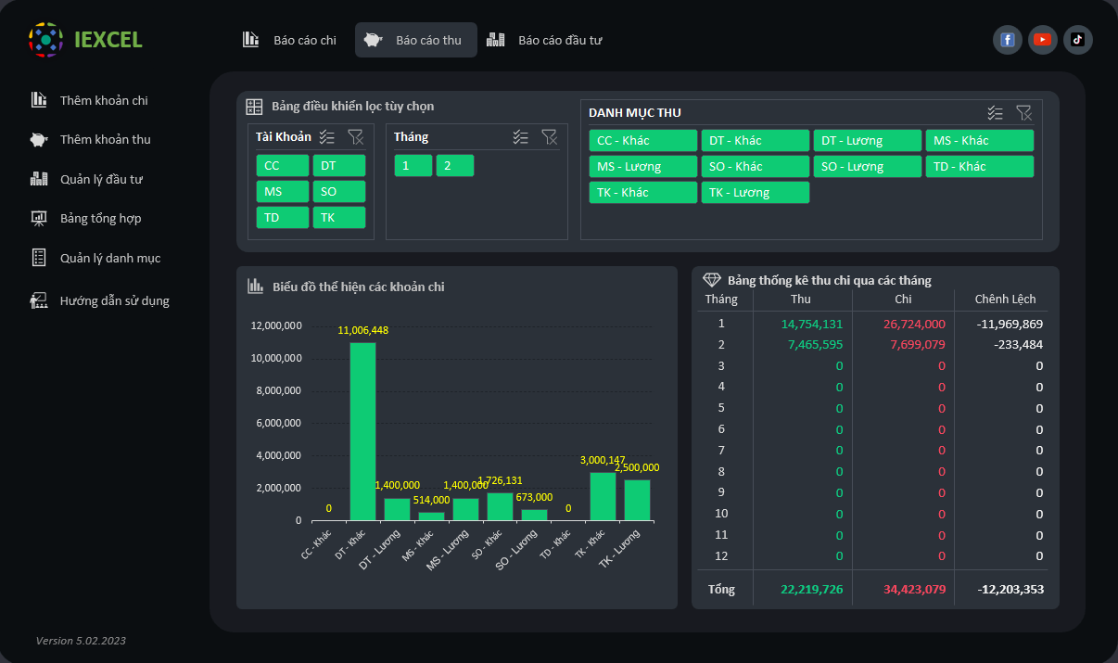This screenshot has width=1118, height=663.
Task: Click the piggy bank icon beside Thêm khoản thu
Action: (39, 139)
